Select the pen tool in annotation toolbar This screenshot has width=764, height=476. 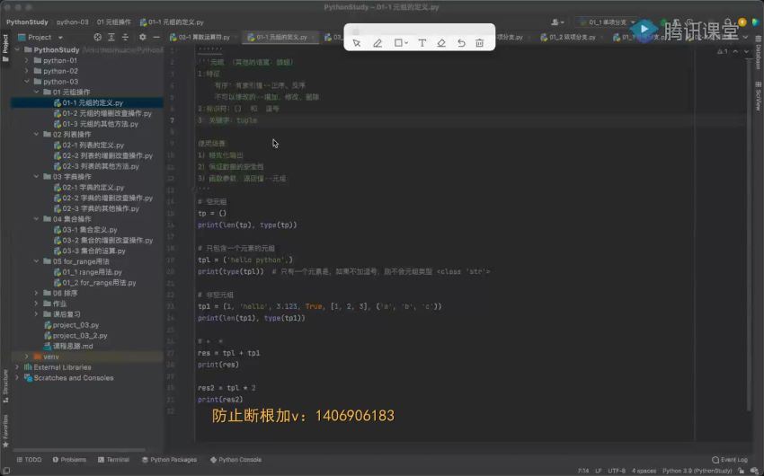point(378,43)
